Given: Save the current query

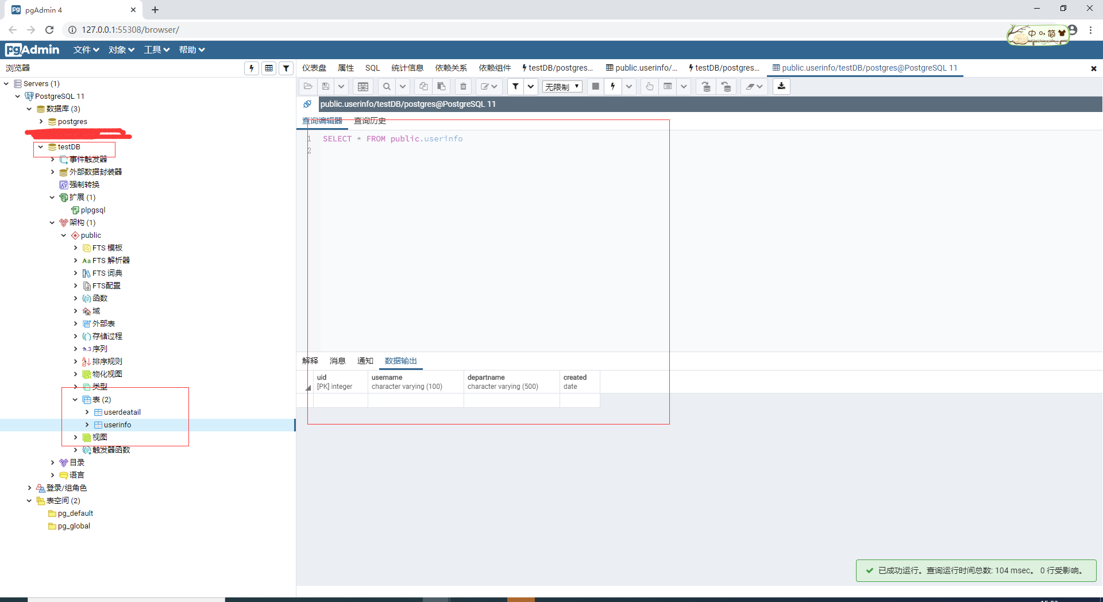Looking at the screenshot, I should tap(326, 86).
